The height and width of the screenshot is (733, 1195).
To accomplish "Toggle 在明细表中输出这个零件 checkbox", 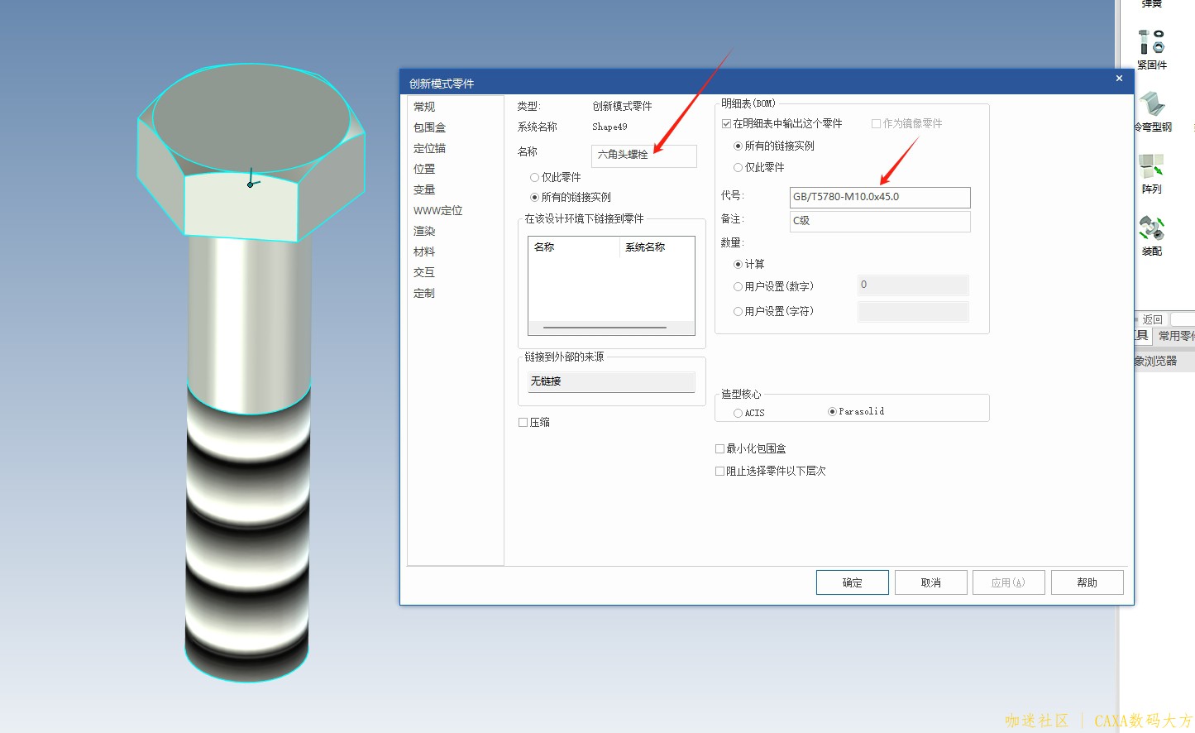I will click(726, 124).
